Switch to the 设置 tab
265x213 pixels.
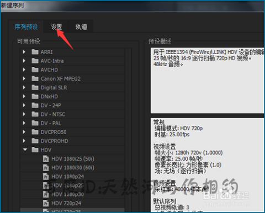[x=56, y=26]
